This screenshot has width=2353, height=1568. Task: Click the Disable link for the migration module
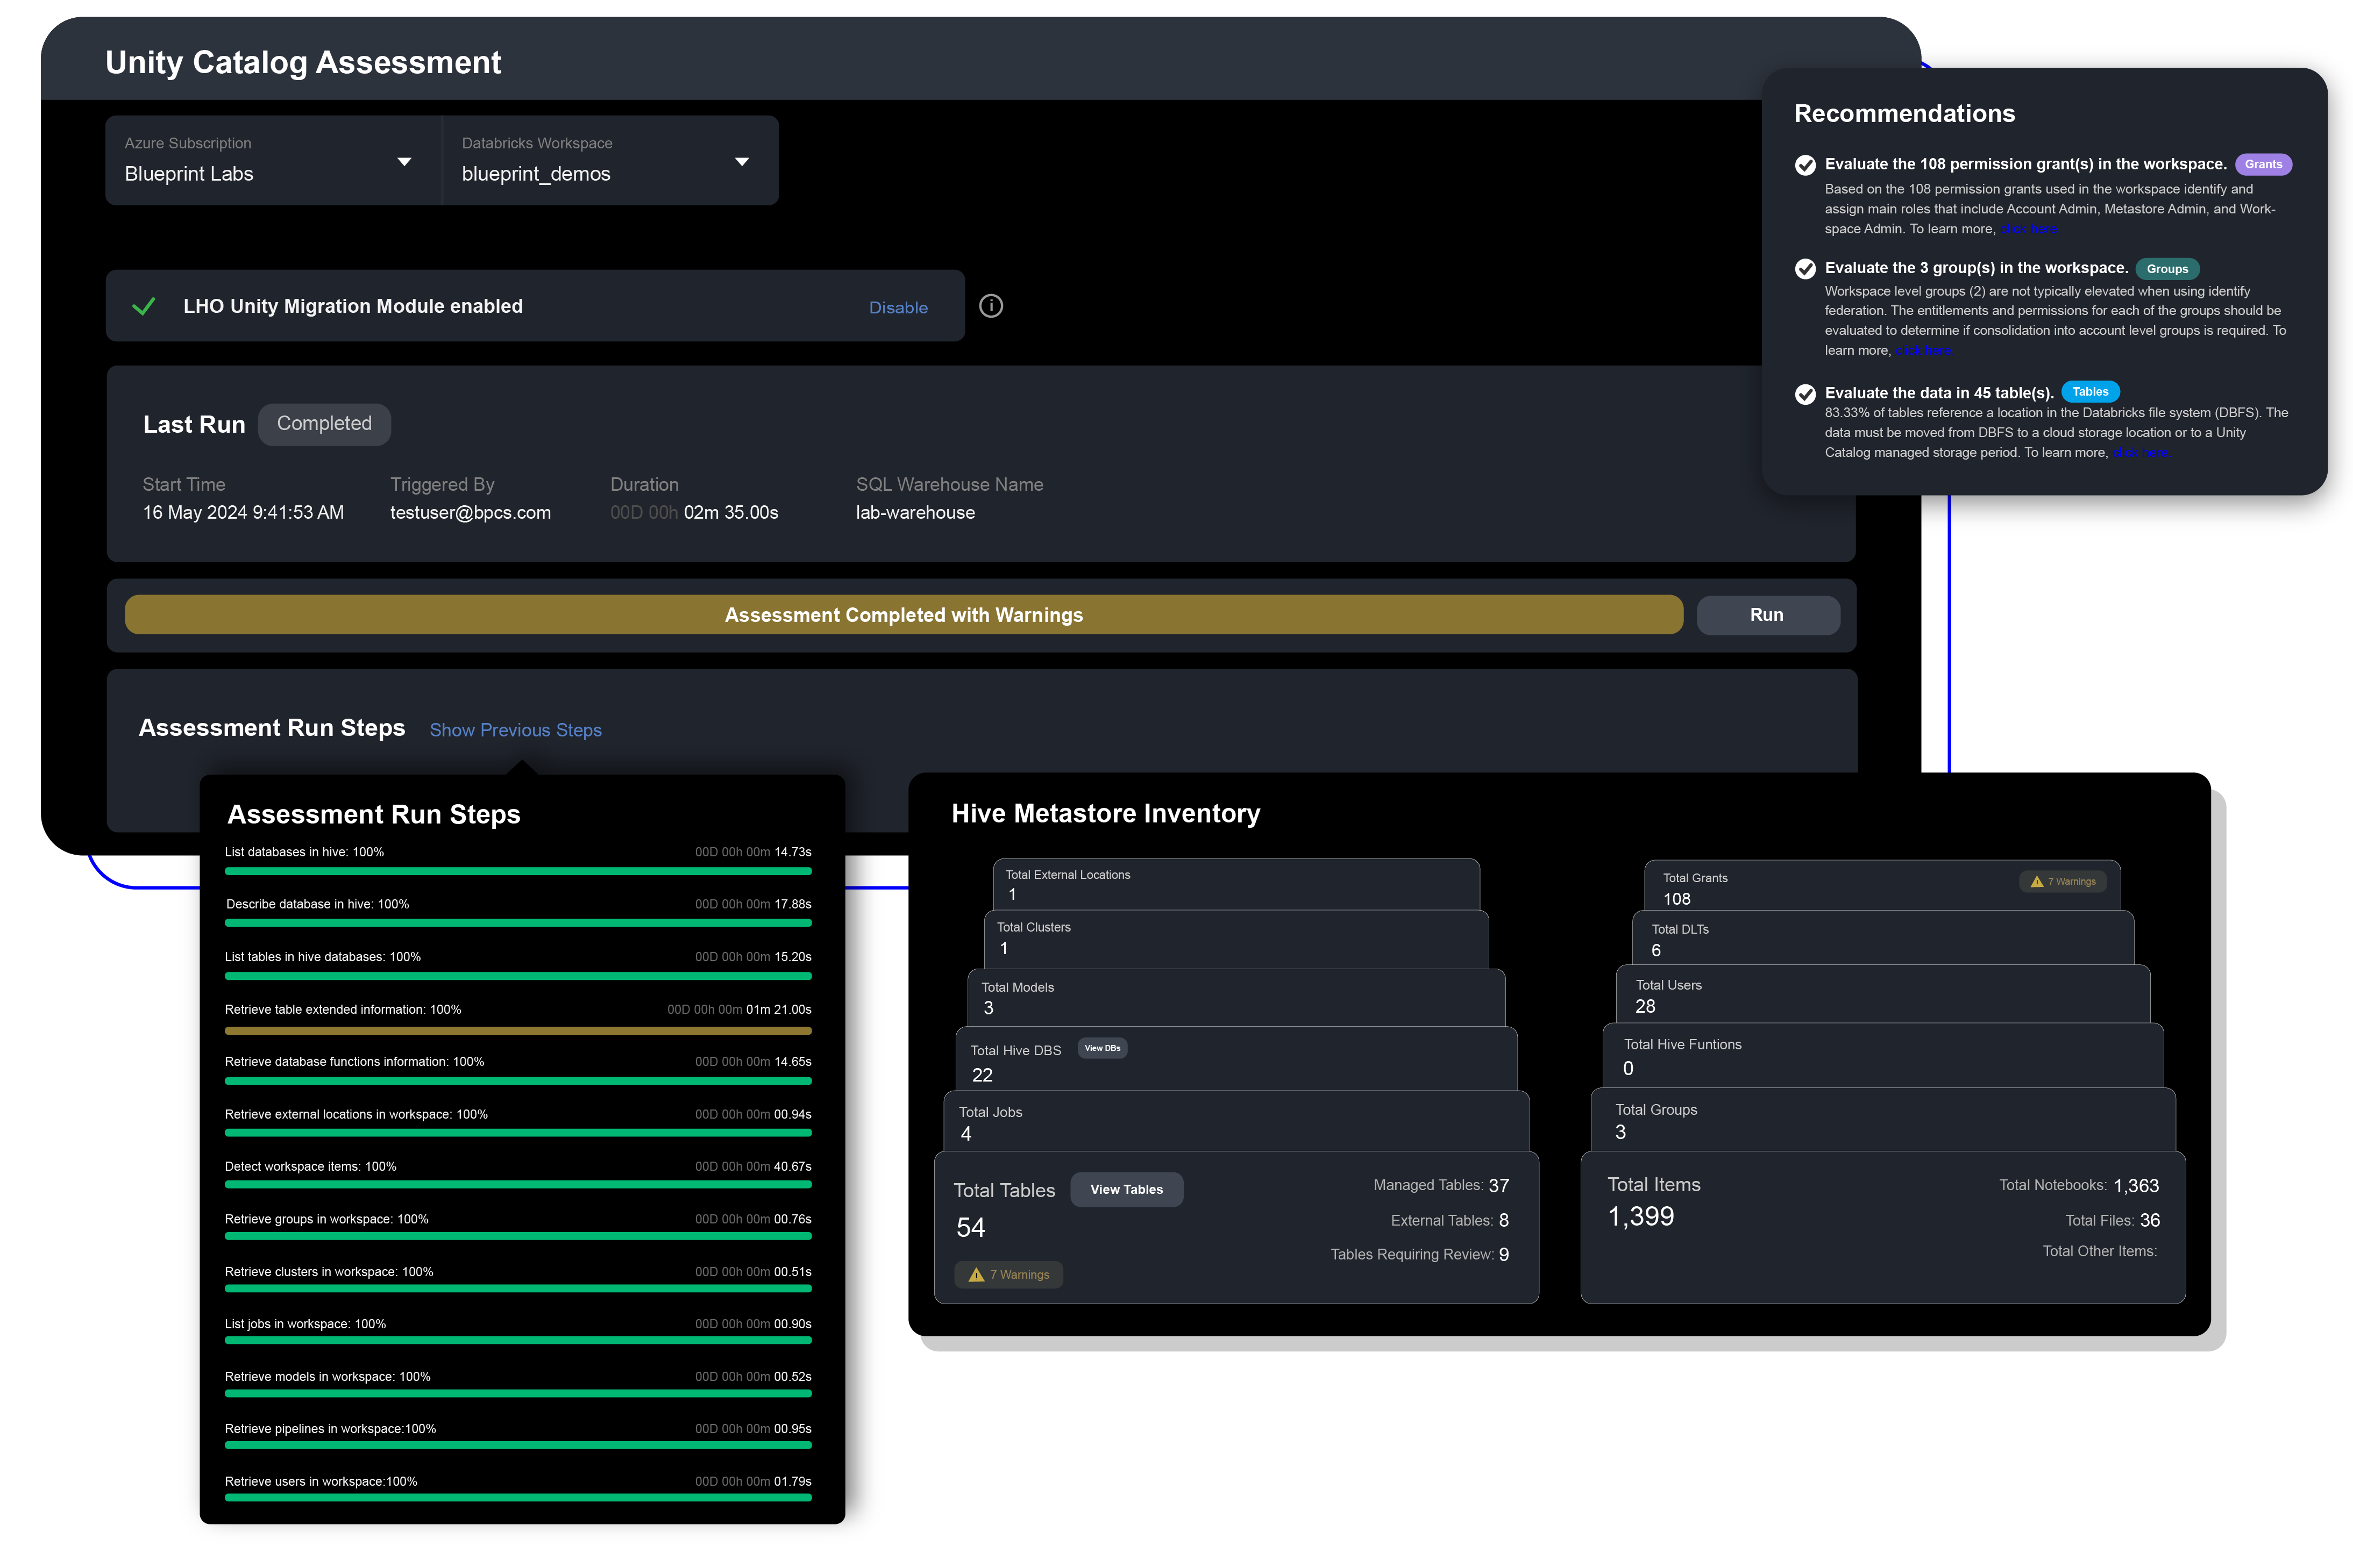[898, 308]
